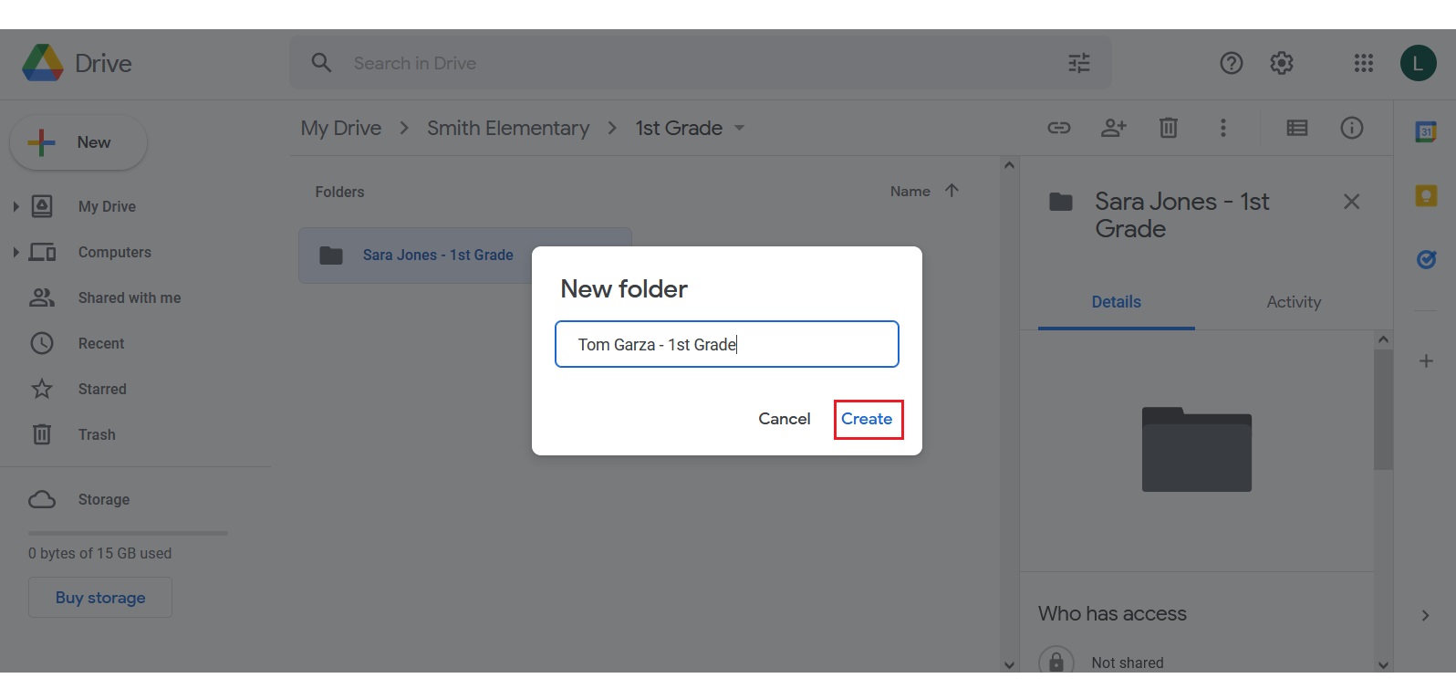Click the Buy storage button

100,598
